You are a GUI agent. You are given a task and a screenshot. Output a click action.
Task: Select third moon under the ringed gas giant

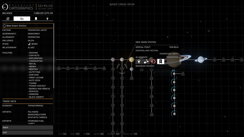[174, 90]
